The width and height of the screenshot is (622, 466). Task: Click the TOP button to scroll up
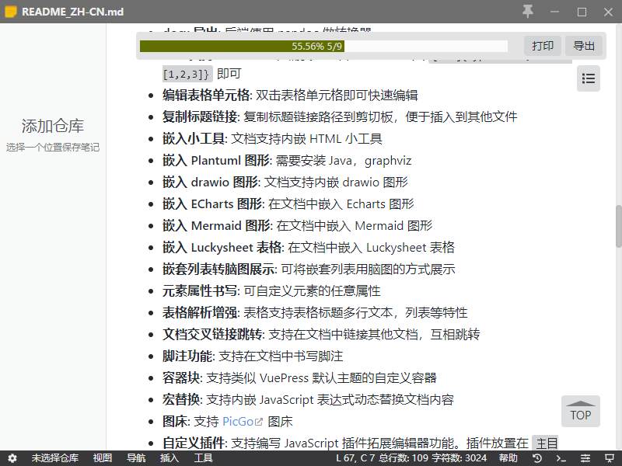tap(580, 411)
